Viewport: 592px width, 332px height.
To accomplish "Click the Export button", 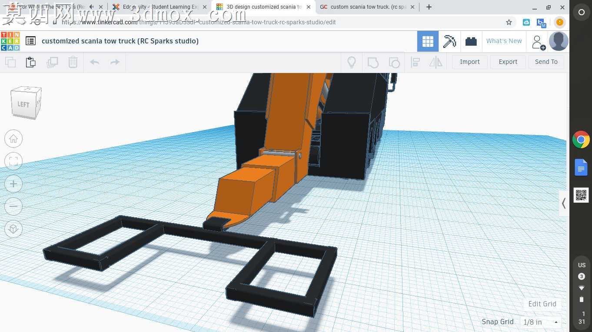I will tap(508, 62).
